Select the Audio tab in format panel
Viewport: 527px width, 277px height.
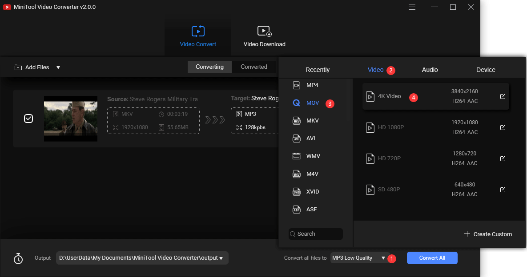430,70
